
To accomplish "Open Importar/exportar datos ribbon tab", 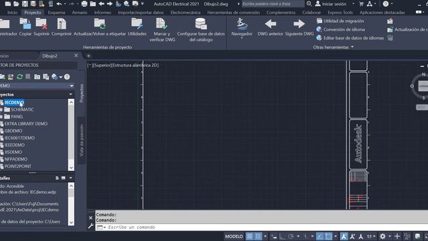I will pyautogui.click(x=141, y=13).
